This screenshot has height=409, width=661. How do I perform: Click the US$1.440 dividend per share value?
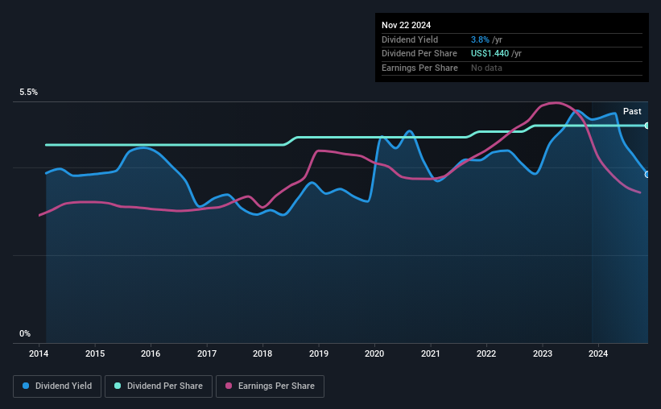coord(490,53)
